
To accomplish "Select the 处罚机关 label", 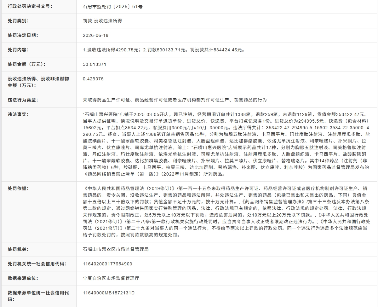I will coord(18,249).
